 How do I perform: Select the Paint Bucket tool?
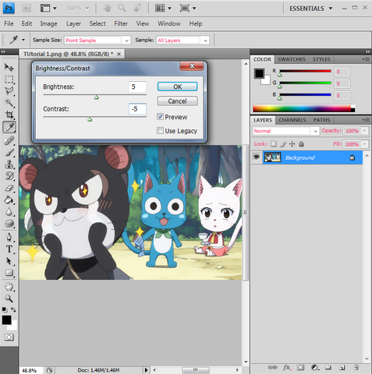pos(9,200)
